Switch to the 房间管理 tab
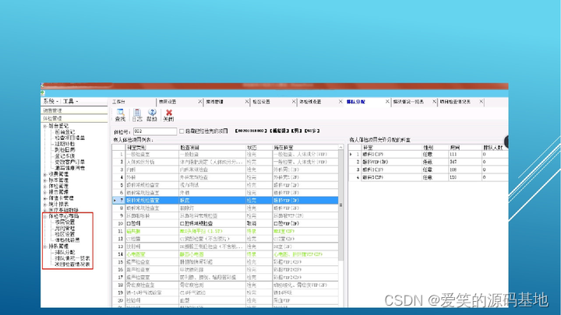561x315 pixels. coord(215,102)
